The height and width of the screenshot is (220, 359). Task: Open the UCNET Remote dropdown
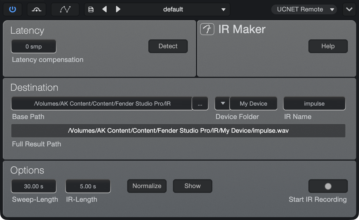[x=304, y=9]
